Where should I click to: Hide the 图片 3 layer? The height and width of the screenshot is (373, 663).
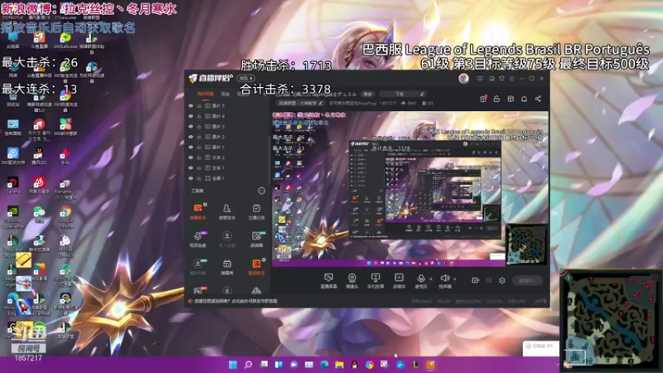(191, 127)
